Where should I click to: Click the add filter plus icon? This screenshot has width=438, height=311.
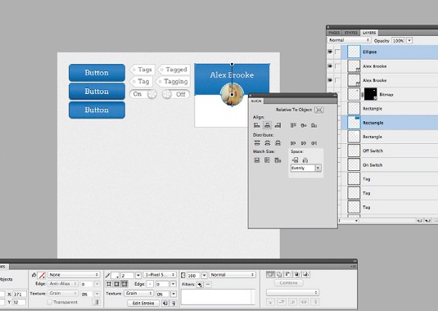pos(200,285)
